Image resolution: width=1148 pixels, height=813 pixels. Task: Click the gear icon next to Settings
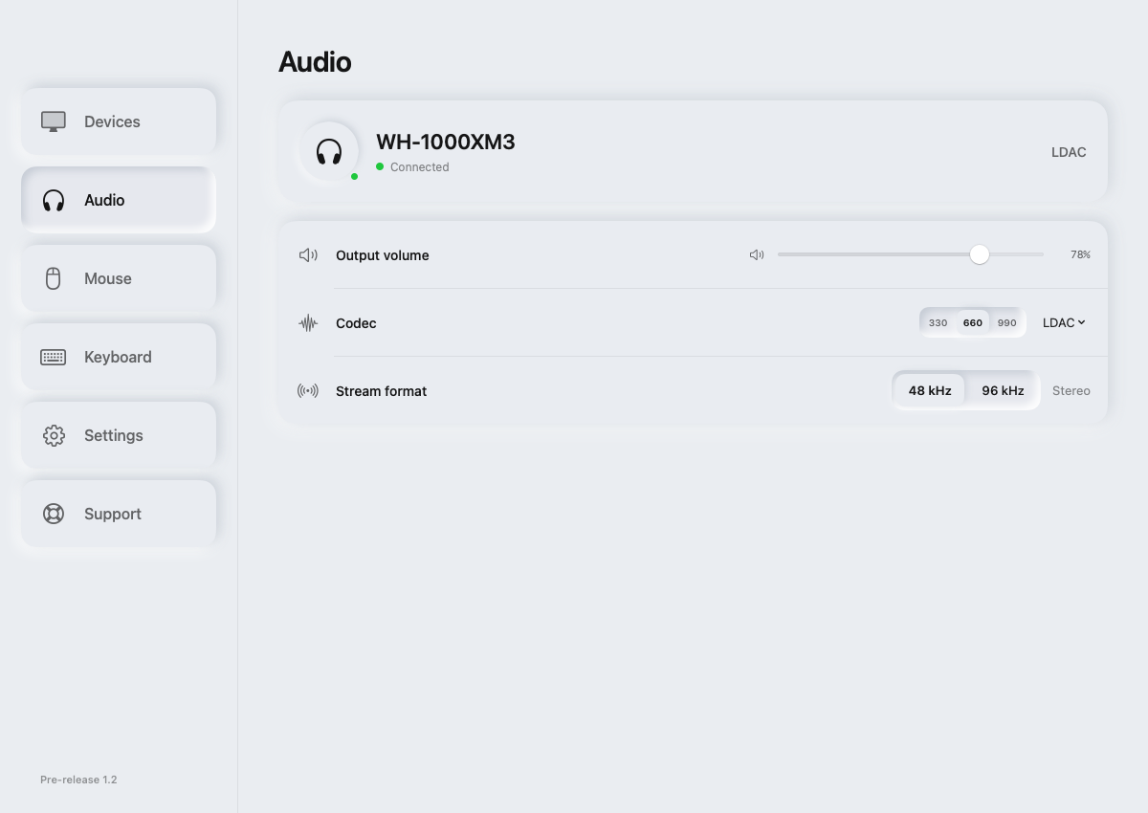pos(54,435)
